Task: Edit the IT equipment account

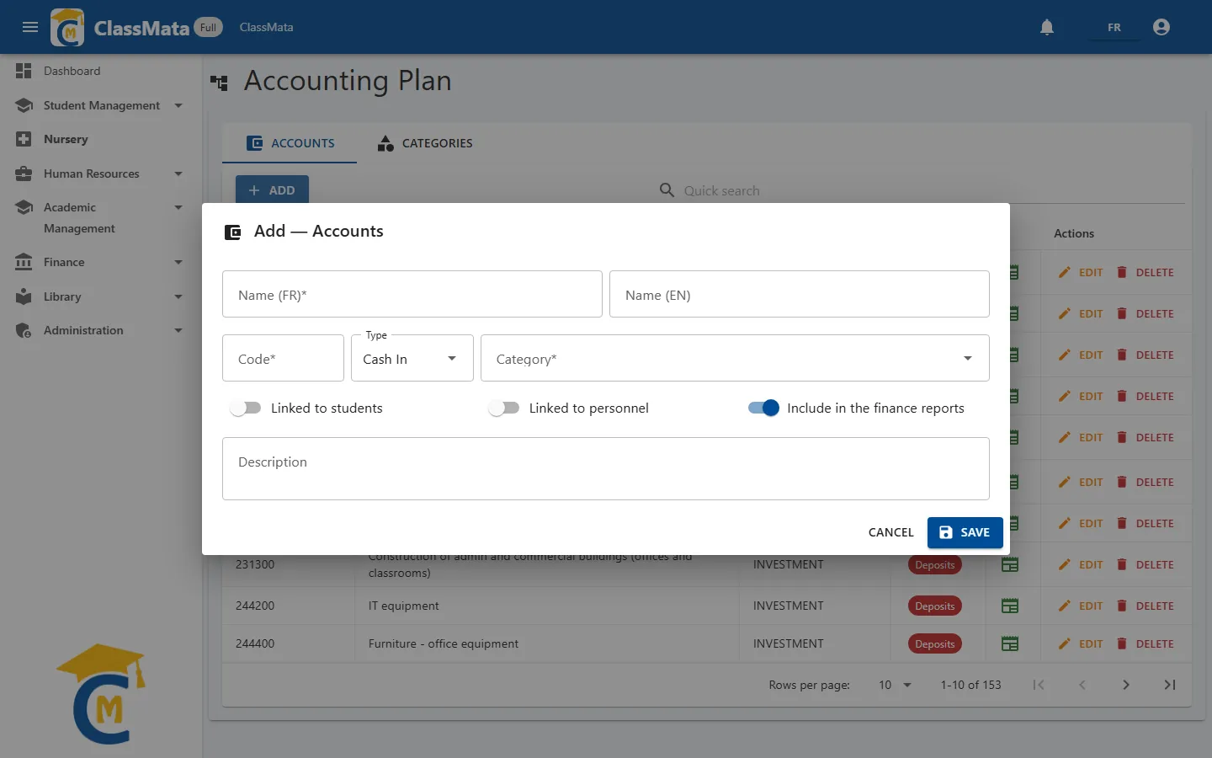Action: click(x=1081, y=606)
